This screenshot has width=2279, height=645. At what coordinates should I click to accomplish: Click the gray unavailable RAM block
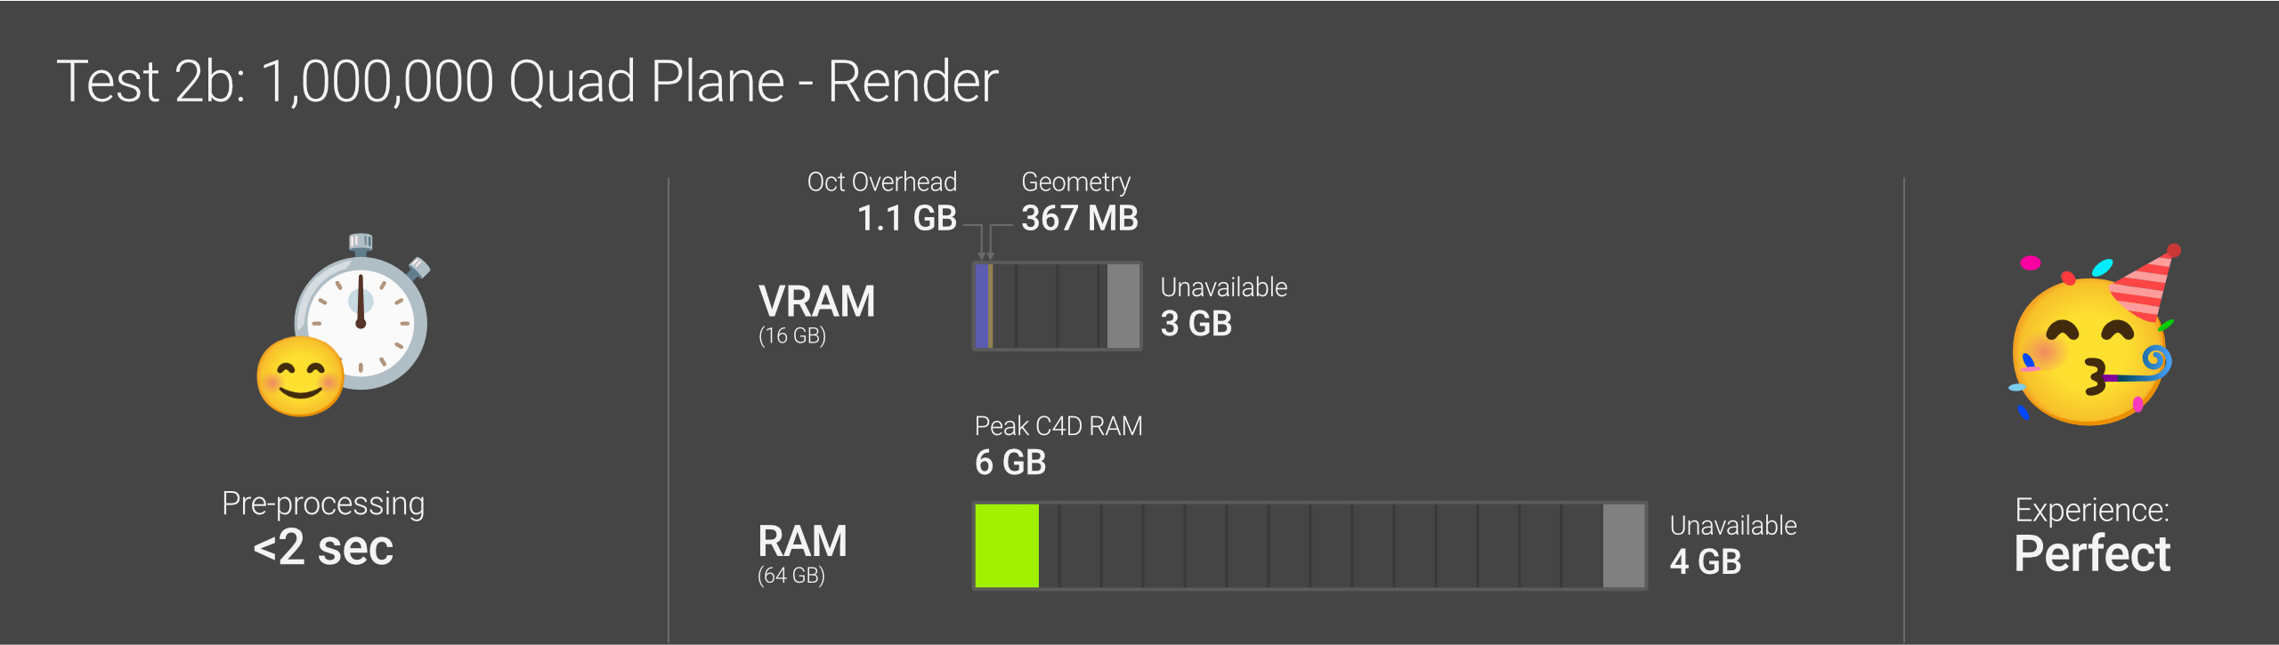click(x=1624, y=545)
